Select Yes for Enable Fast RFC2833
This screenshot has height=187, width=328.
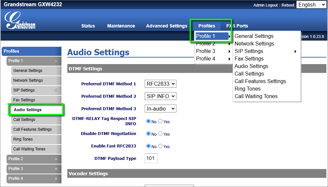click(x=160, y=146)
